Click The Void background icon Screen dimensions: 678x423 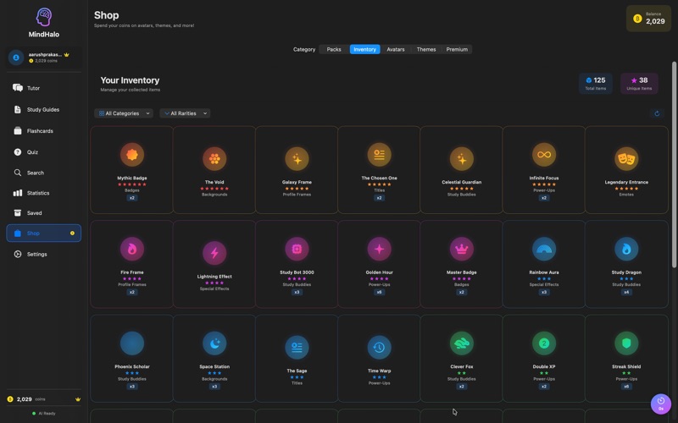(x=214, y=158)
